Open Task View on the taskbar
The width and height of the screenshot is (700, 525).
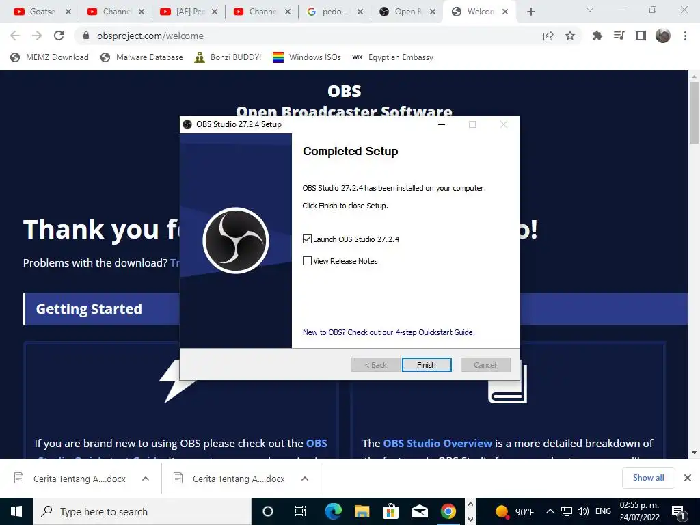pyautogui.click(x=301, y=511)
